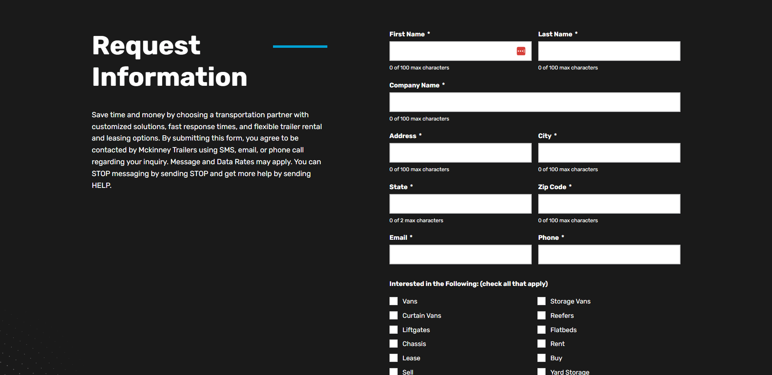Check the Vans checkbox
Image resolution: width=772 pixels, height=375 pixels.
[x=394, y=301]
